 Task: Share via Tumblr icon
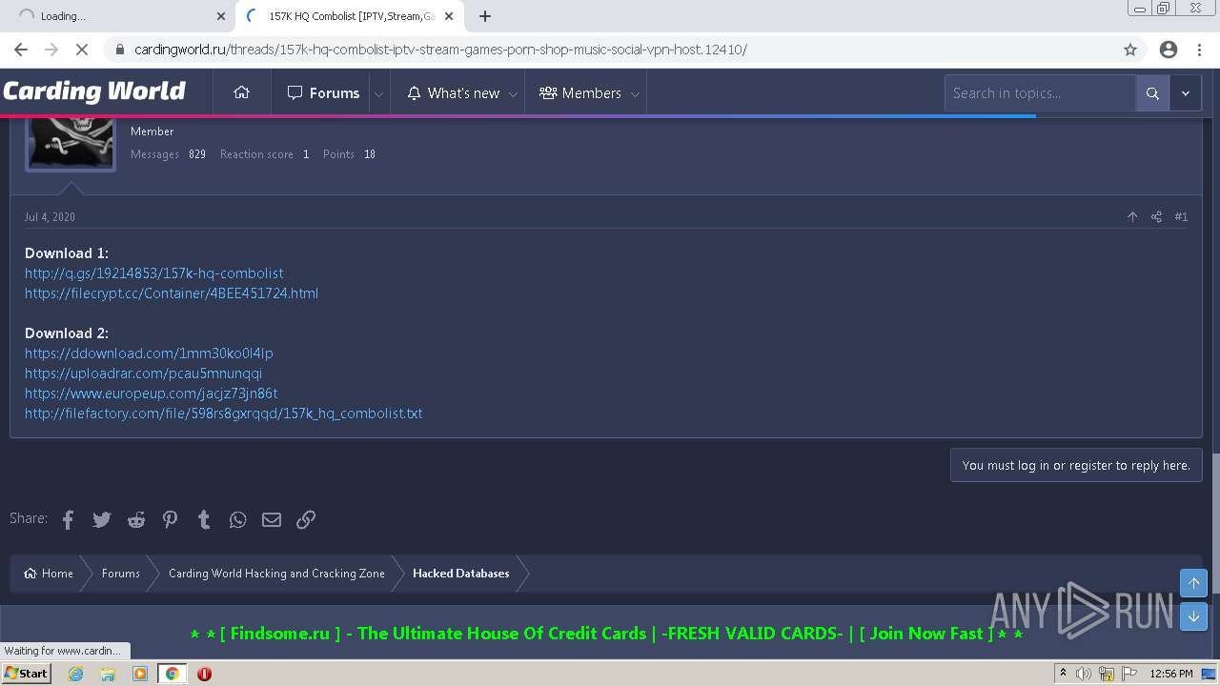point(204,519)
